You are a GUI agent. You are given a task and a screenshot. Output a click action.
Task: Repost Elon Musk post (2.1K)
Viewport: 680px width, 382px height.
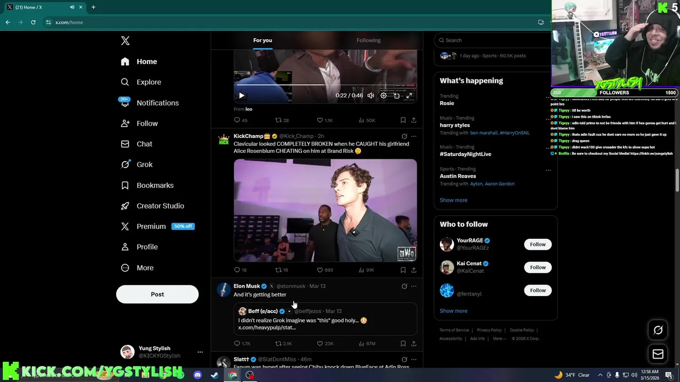coord(284,344)
